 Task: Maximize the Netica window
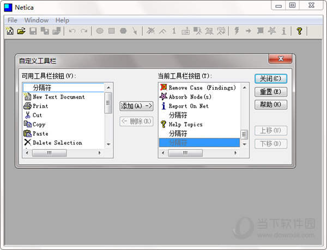pyautogui.click(x=292, y=5)
